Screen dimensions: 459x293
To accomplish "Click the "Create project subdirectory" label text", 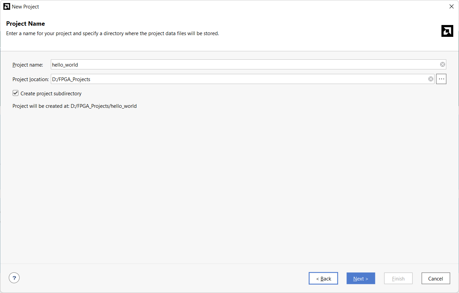I will point(51,94).
